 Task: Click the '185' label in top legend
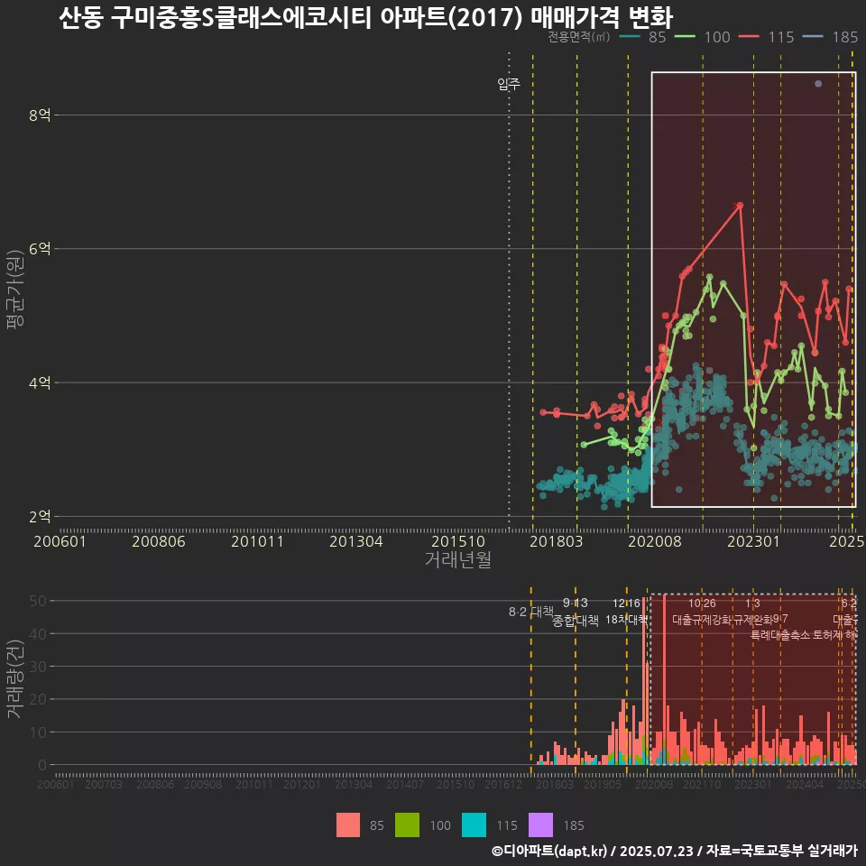coord(845,37)
